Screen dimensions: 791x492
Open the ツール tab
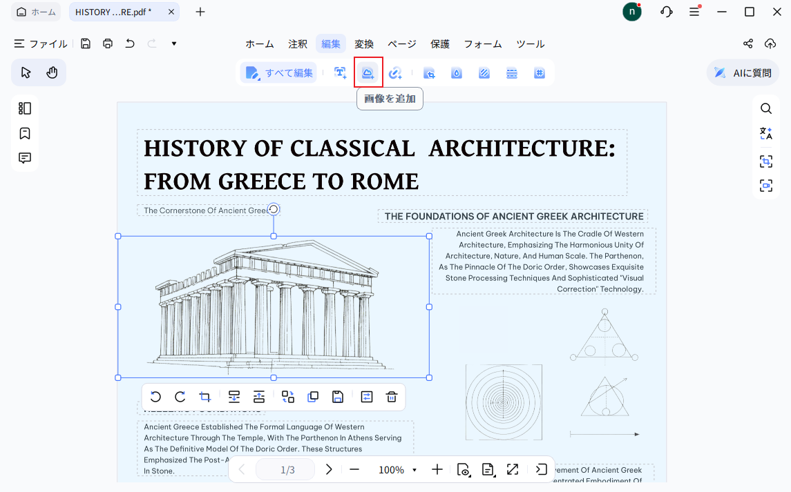tap(530, 44)
